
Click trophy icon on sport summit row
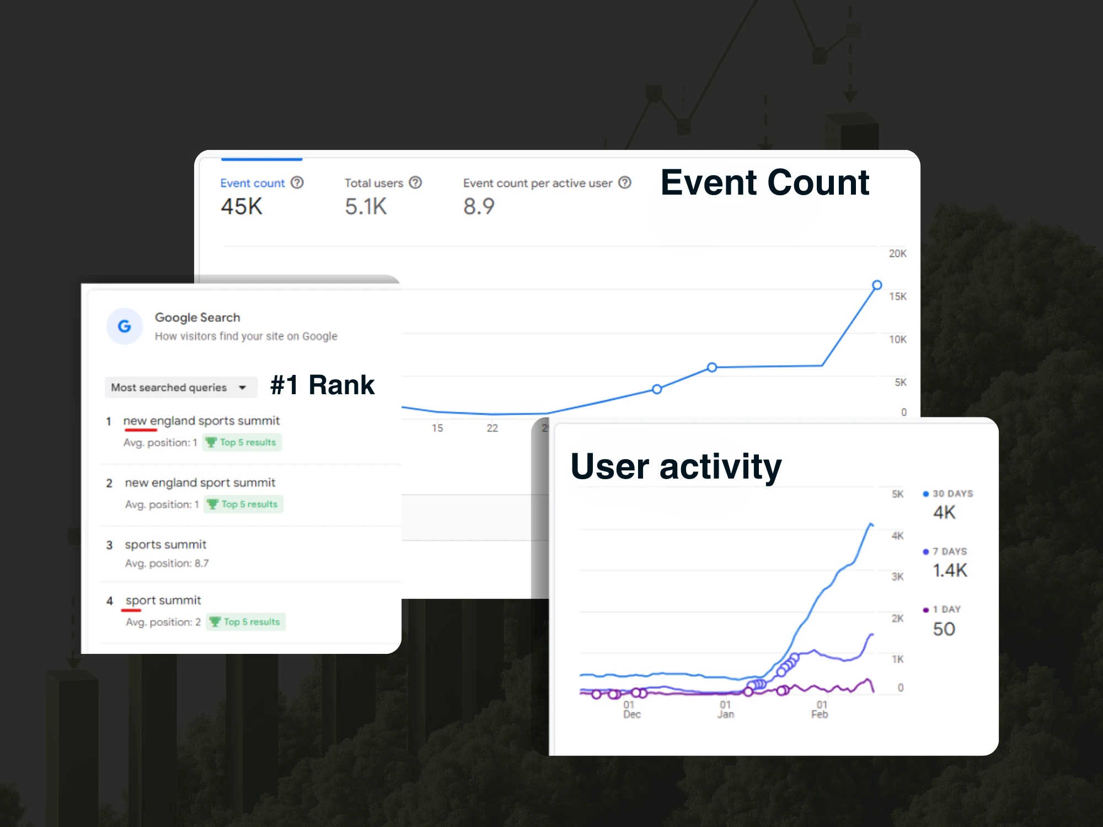click(215, 621)
